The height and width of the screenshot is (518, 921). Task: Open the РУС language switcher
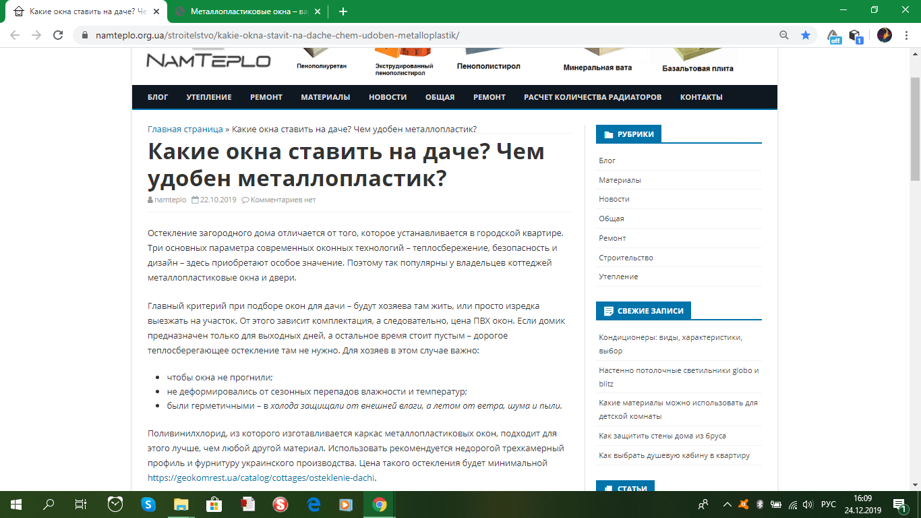[829, 504]
